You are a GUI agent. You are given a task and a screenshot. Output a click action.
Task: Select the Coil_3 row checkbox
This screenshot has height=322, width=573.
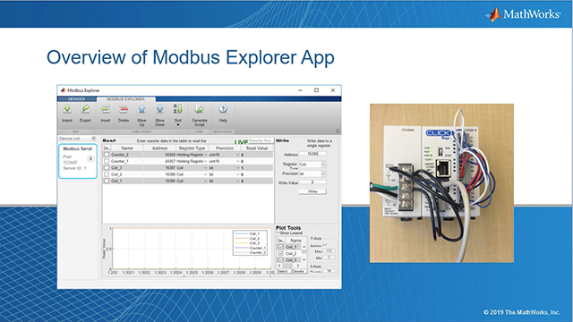tap(107, 168)
